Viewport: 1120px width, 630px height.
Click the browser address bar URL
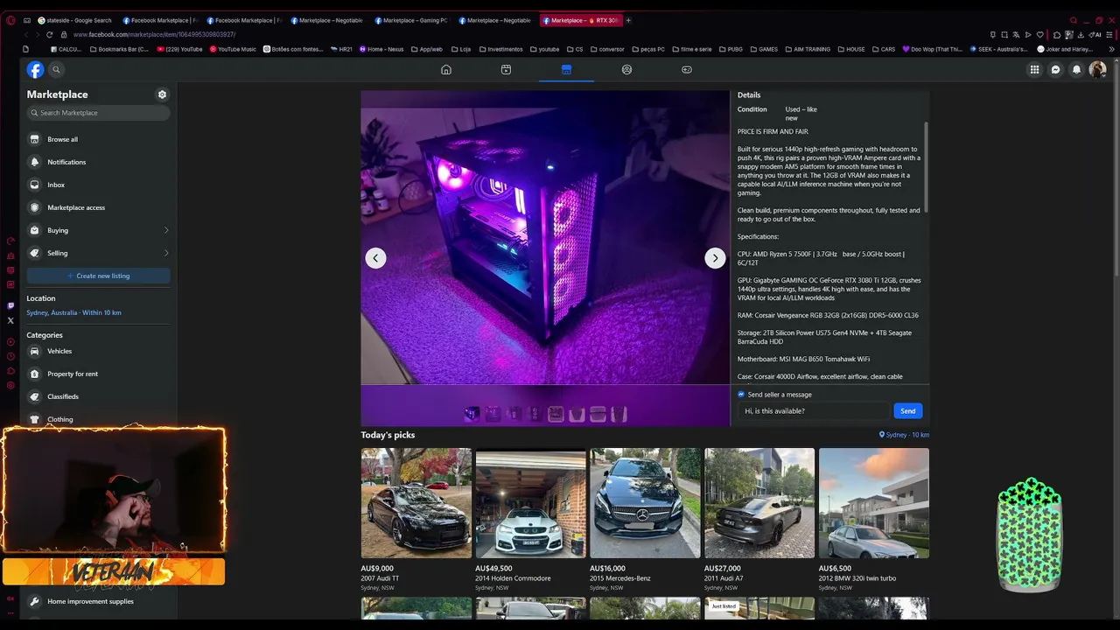[155, 34]
